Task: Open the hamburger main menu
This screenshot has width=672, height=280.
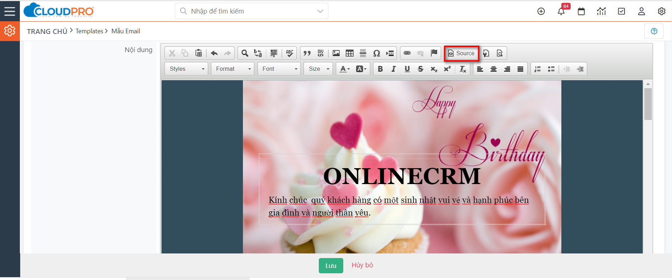Action: point(10,11)
